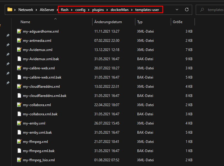Click the topmost pin icon in the sidebar
This screenshot has width=224, height=166.
8,35
